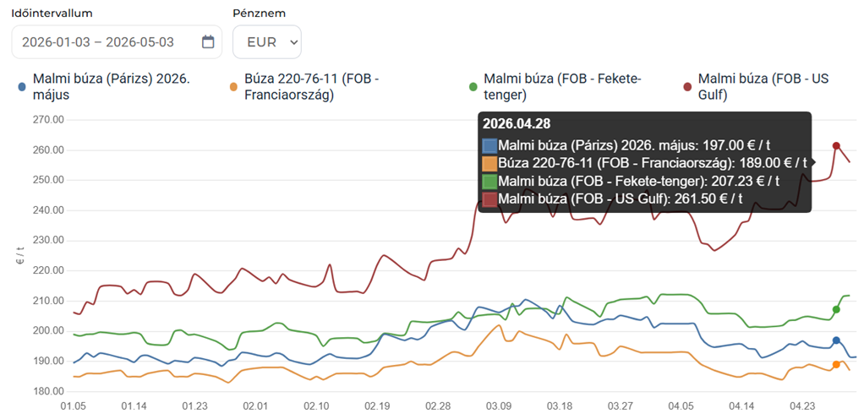Click orange Franciaország highlighted data point
Viewport: 864px width, 419px height.
tap(836, 364)
